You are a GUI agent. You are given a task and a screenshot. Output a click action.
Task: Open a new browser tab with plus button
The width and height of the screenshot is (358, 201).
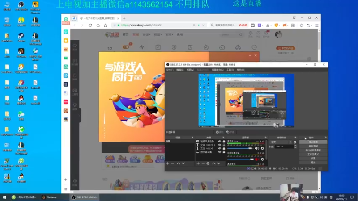pyautogui.click(x=124, y=18)
